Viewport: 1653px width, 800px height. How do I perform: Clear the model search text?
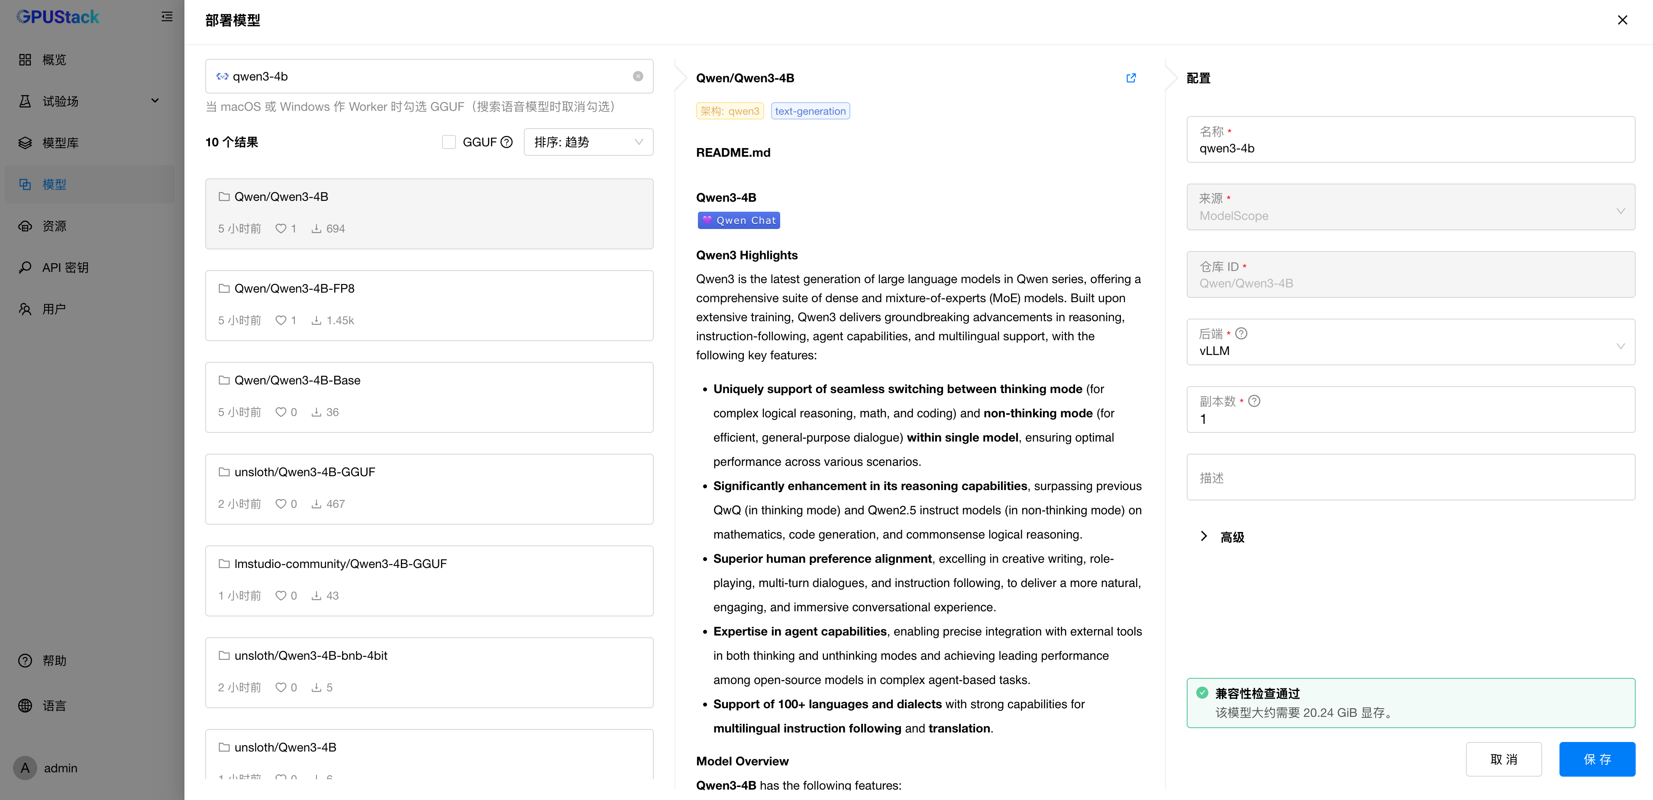(638, 76)
